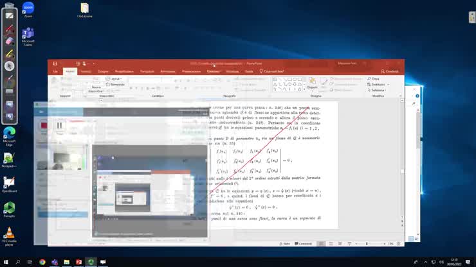Select the red pen annotation tool
Image resolution: width=476 pixels, height=267 pixels.
pyautogui.click(x=10, y=29)
